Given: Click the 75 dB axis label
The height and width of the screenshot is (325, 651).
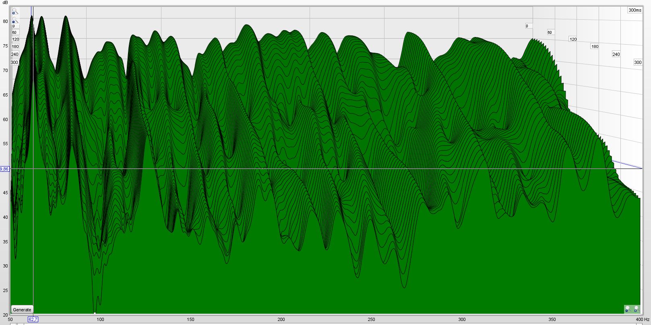Looking at the screenshot, I should [5, 46].
